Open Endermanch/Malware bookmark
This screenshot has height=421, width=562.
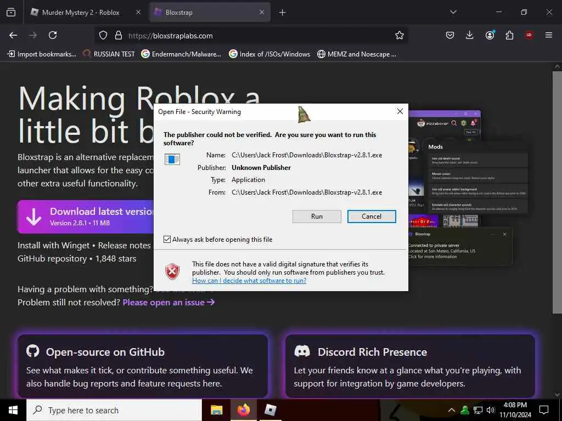181,54
